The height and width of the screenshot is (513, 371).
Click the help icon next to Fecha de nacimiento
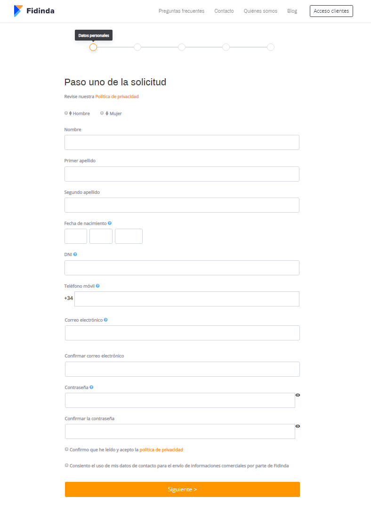[110, 223]
